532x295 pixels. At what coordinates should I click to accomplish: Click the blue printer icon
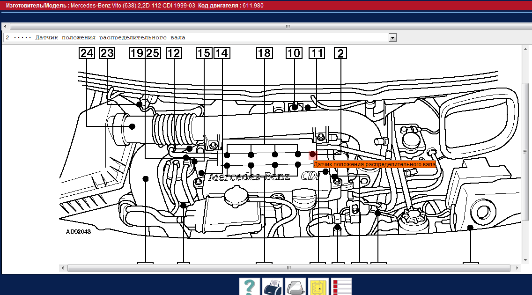272,287
